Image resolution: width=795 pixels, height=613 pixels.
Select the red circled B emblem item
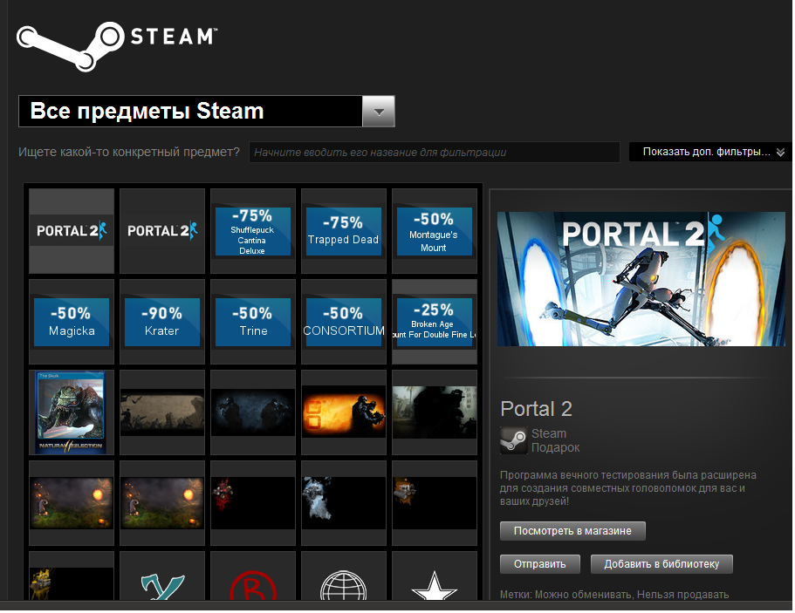(x=253, y=576)
